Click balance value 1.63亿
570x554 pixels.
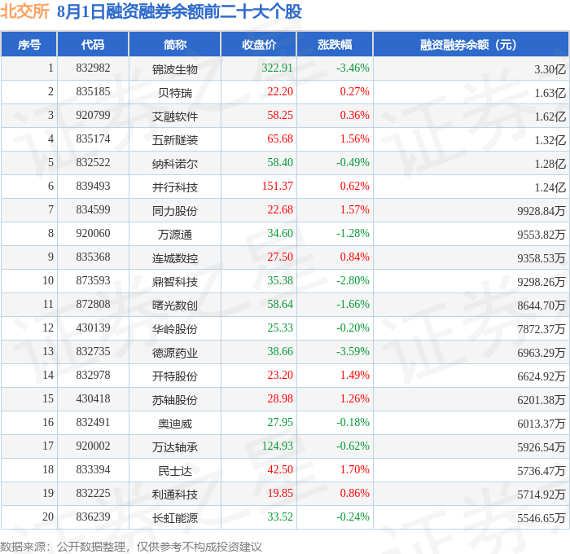point(550,93)
